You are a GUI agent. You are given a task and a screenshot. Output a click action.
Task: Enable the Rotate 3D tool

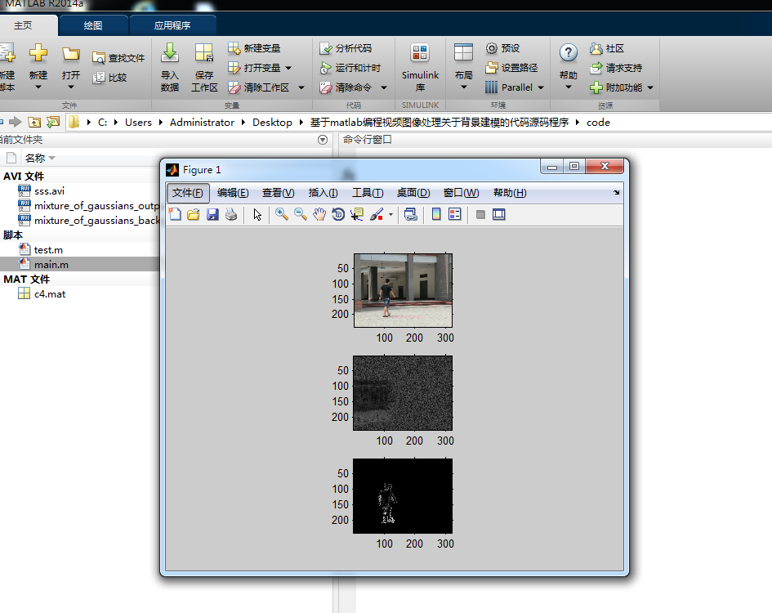click(x=338, y=214)
